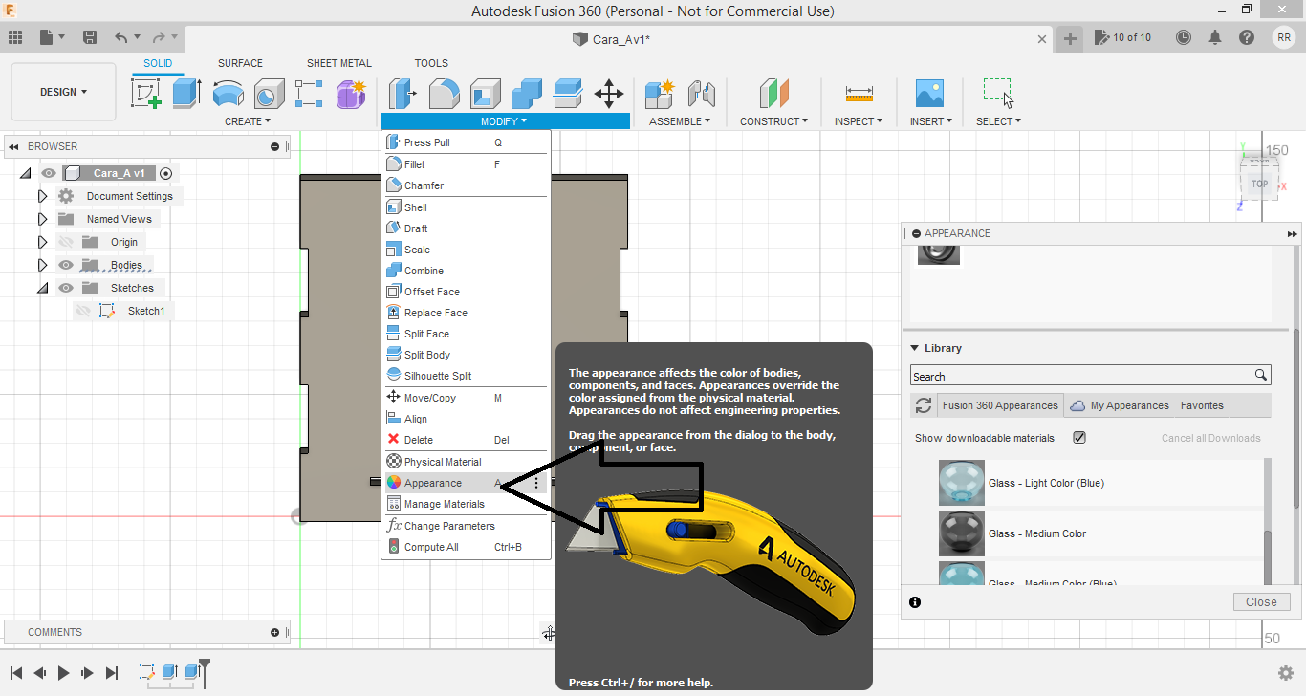Activate the Cara_A v1 component radio button
1306x696 pixels.
coord(166,173)
